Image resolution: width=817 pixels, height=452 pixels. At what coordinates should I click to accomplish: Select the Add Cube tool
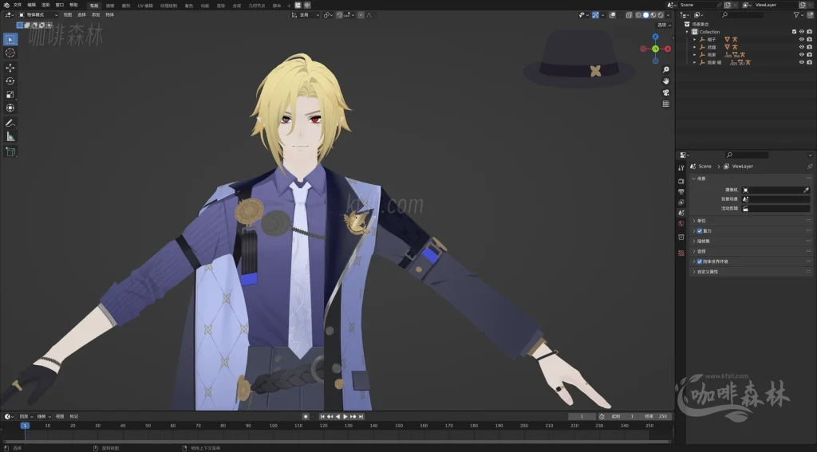point(10,151)
